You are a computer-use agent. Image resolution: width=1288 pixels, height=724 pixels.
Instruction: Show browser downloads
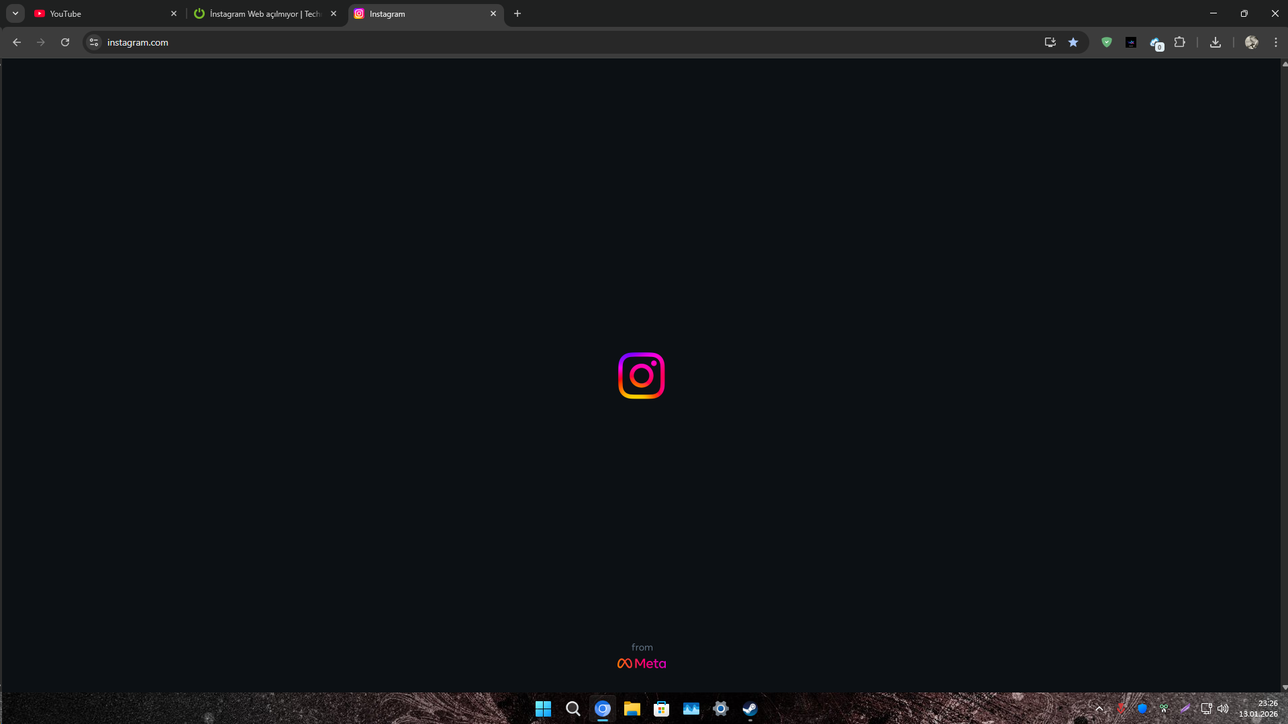click(x=1216, y=42)
